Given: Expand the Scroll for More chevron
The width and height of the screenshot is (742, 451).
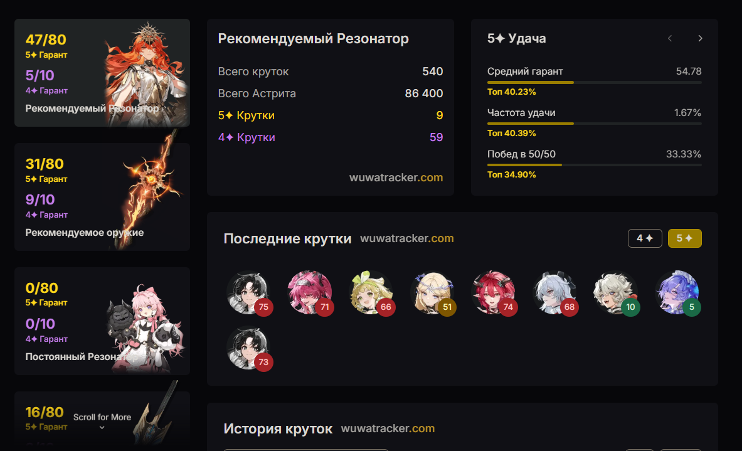Looking at the screenshot, I should point(102,427).
